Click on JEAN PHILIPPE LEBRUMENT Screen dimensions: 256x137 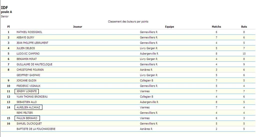[x=32, y=43]
